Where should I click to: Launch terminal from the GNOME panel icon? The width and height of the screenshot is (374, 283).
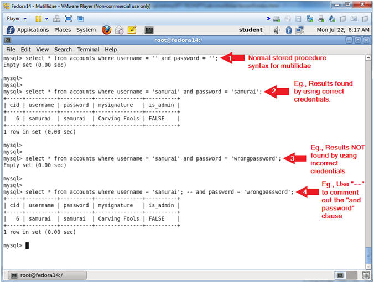(149, 30)
